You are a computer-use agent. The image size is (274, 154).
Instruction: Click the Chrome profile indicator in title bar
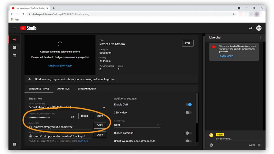(239, 8)
